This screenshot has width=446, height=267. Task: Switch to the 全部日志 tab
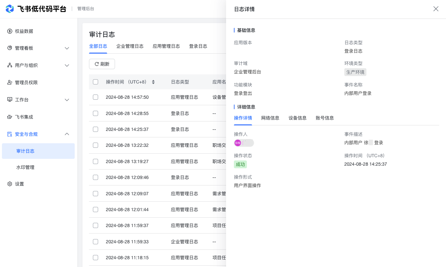tap(98, 46)
